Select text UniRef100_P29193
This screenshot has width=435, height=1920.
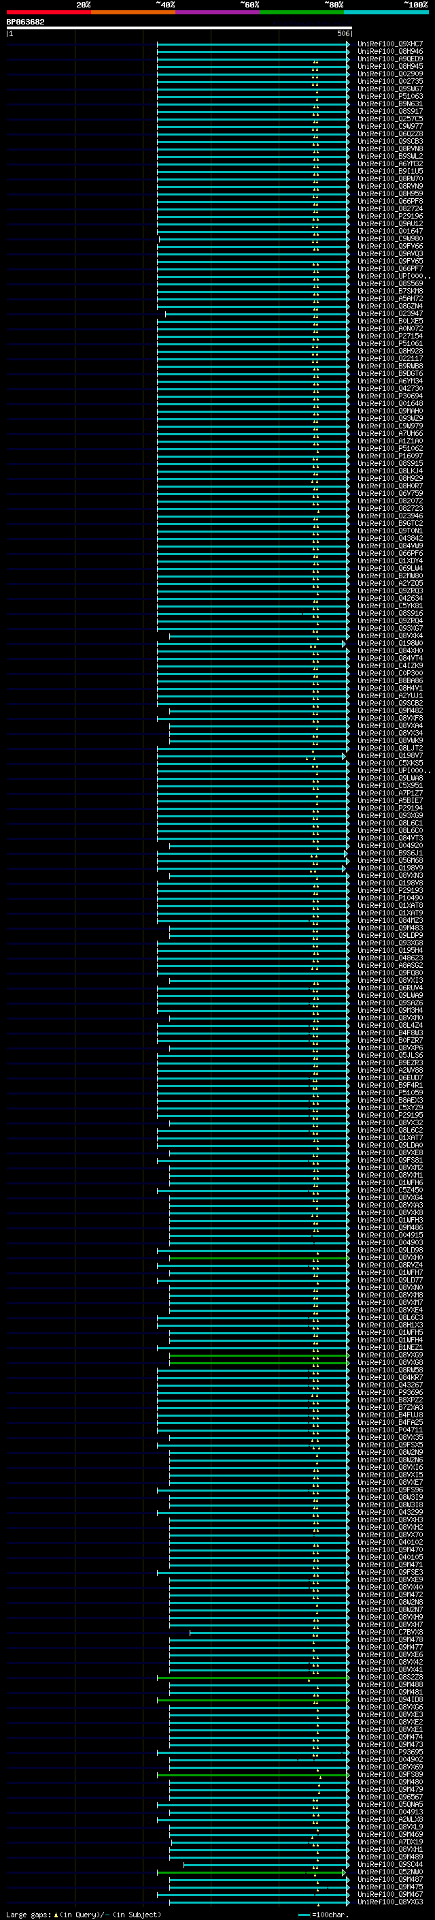390,891
